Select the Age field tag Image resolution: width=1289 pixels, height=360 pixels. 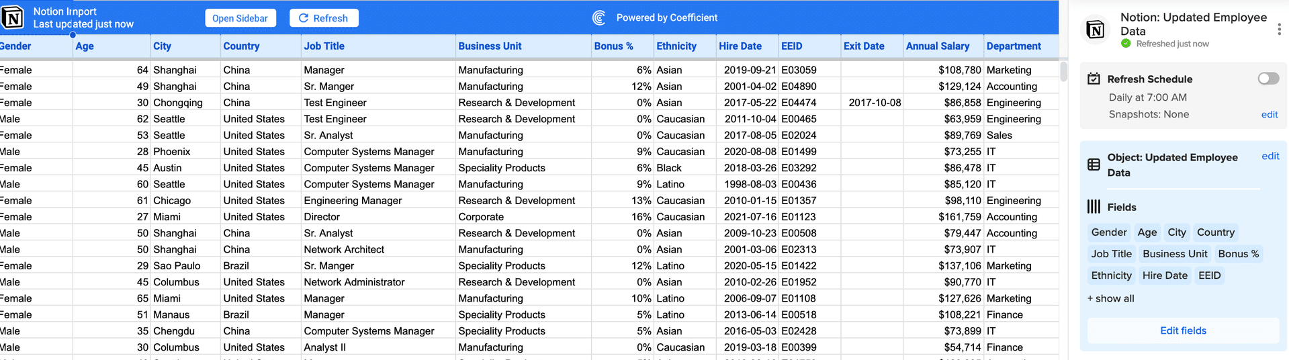click(x=1147, y=232)
